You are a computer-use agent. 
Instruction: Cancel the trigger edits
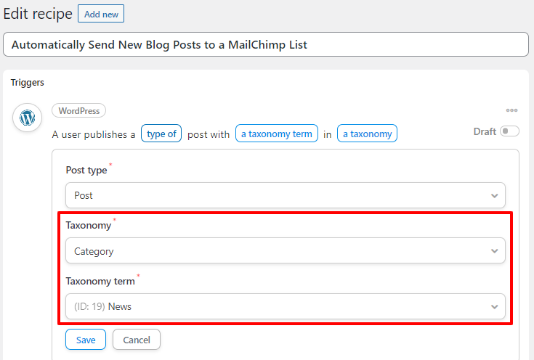point(137,340)
